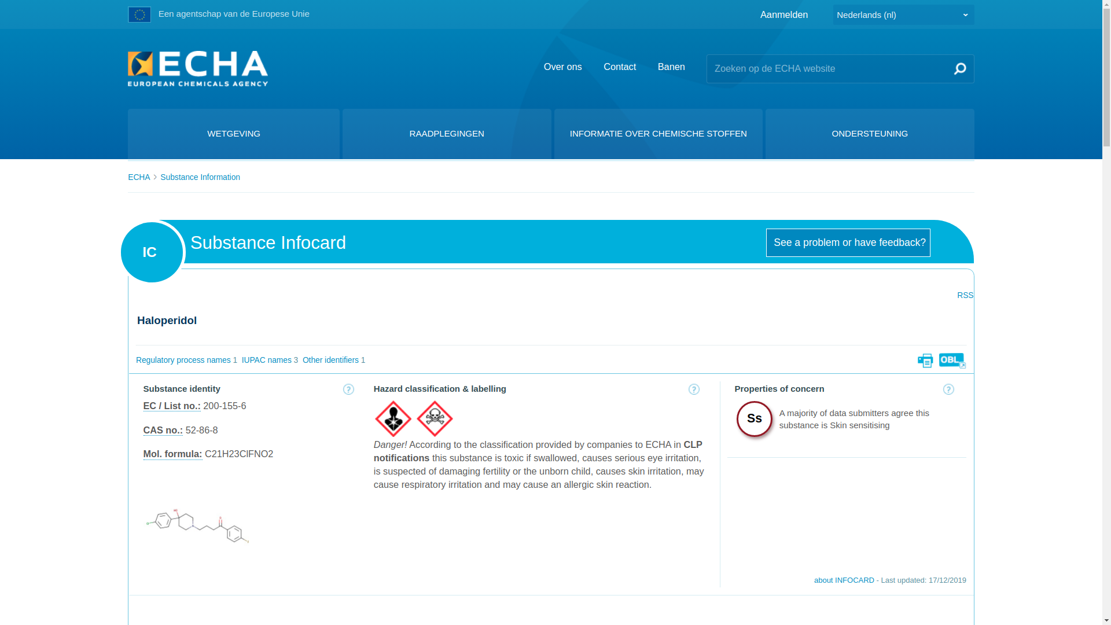Click the Hazard classification help icon
The height and width of the screenshot is (625, 1111).
click(x=694, y=389)
